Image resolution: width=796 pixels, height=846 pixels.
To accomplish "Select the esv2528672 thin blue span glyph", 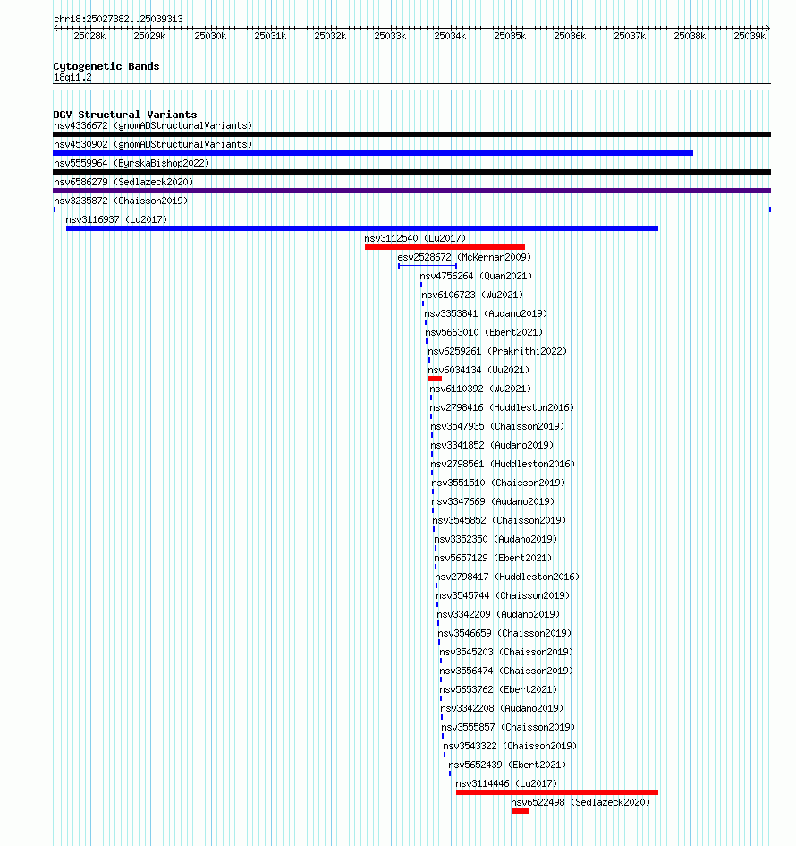I will pos(428,266).
